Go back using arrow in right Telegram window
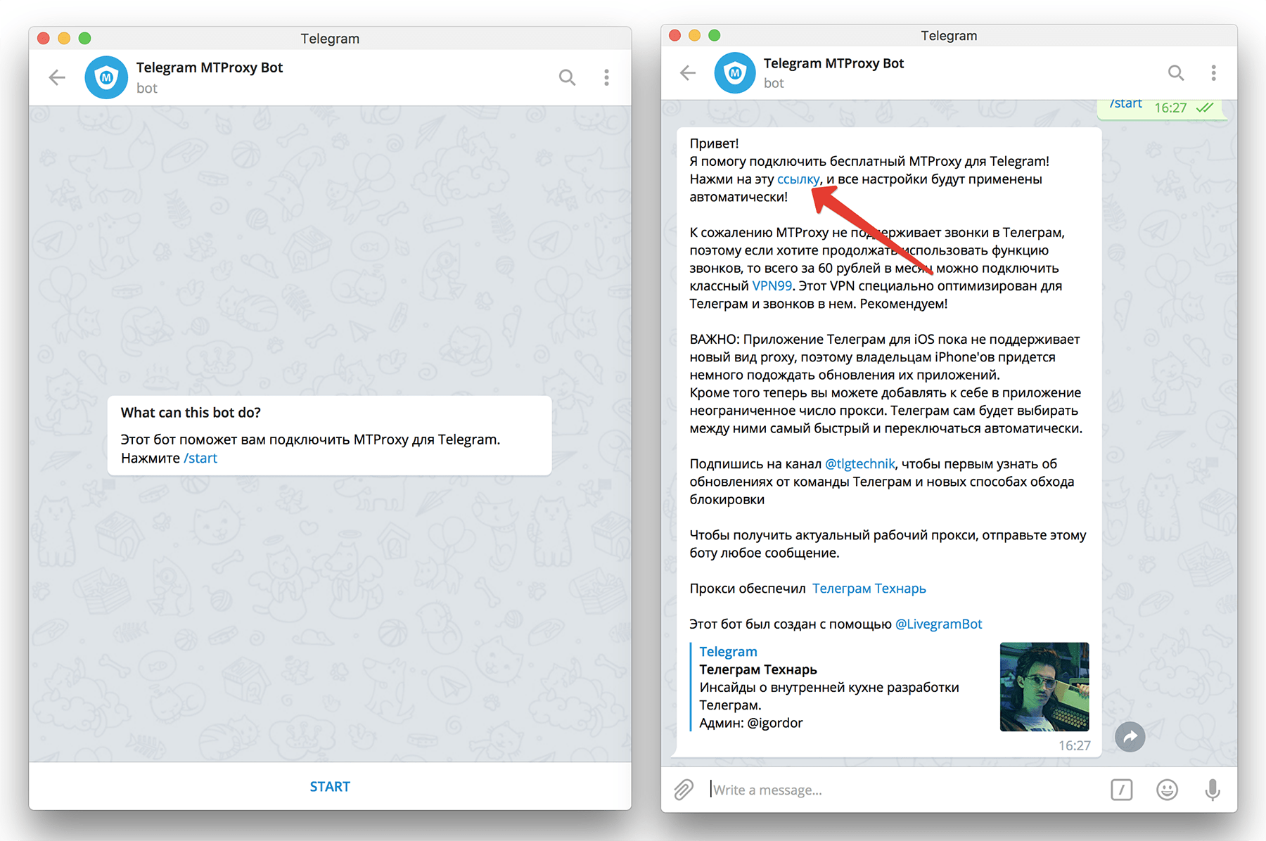Viewport: 1266px width, 841px height. click(688, 72)
